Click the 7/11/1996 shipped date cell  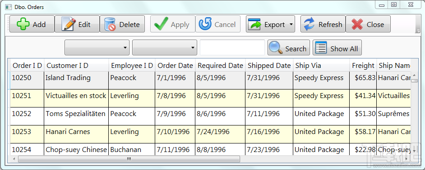[x=269, y=116]
